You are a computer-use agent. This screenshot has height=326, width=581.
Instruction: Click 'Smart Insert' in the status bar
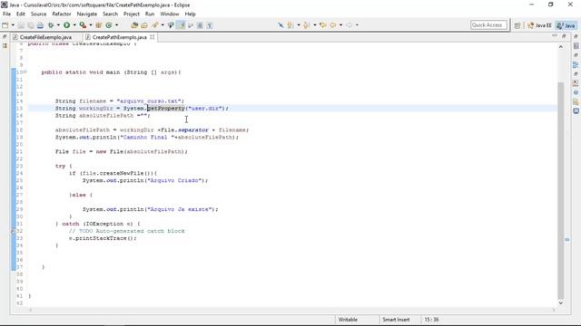[x=396, y=320]
